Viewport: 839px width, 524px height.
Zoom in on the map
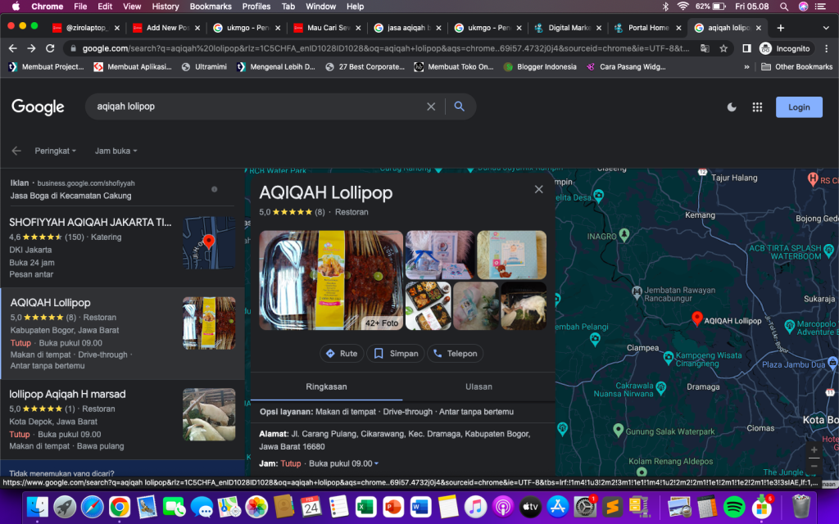click(x=813, y=449)
